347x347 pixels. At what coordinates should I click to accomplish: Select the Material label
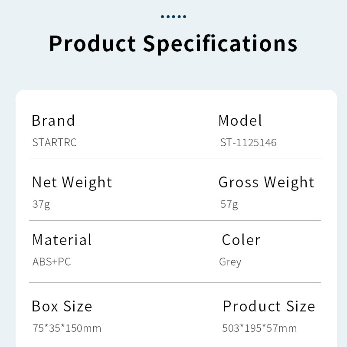(62, 240)
